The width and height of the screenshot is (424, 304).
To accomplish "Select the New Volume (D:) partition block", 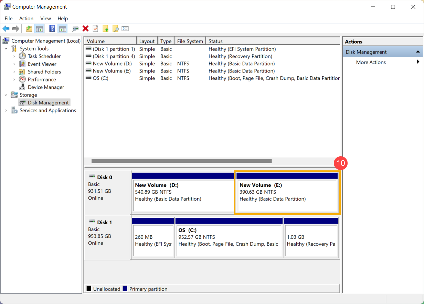I will [x=183, y=193].
